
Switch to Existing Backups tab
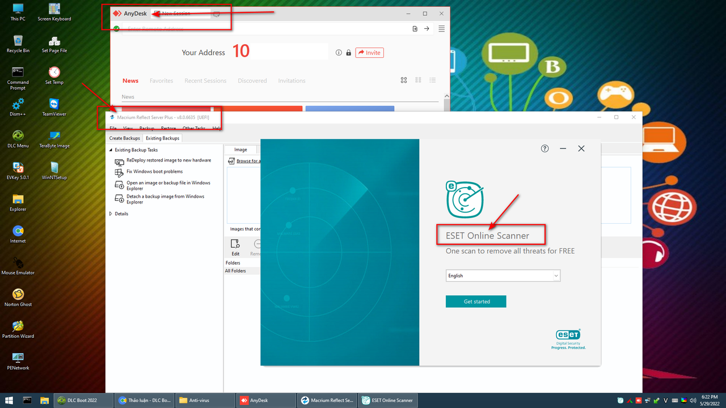tap(162, 138)
